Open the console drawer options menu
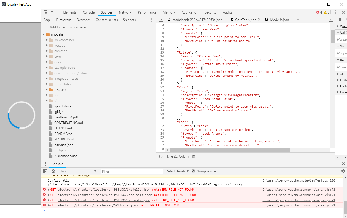347x218 pixels. [x=45, y=164]
